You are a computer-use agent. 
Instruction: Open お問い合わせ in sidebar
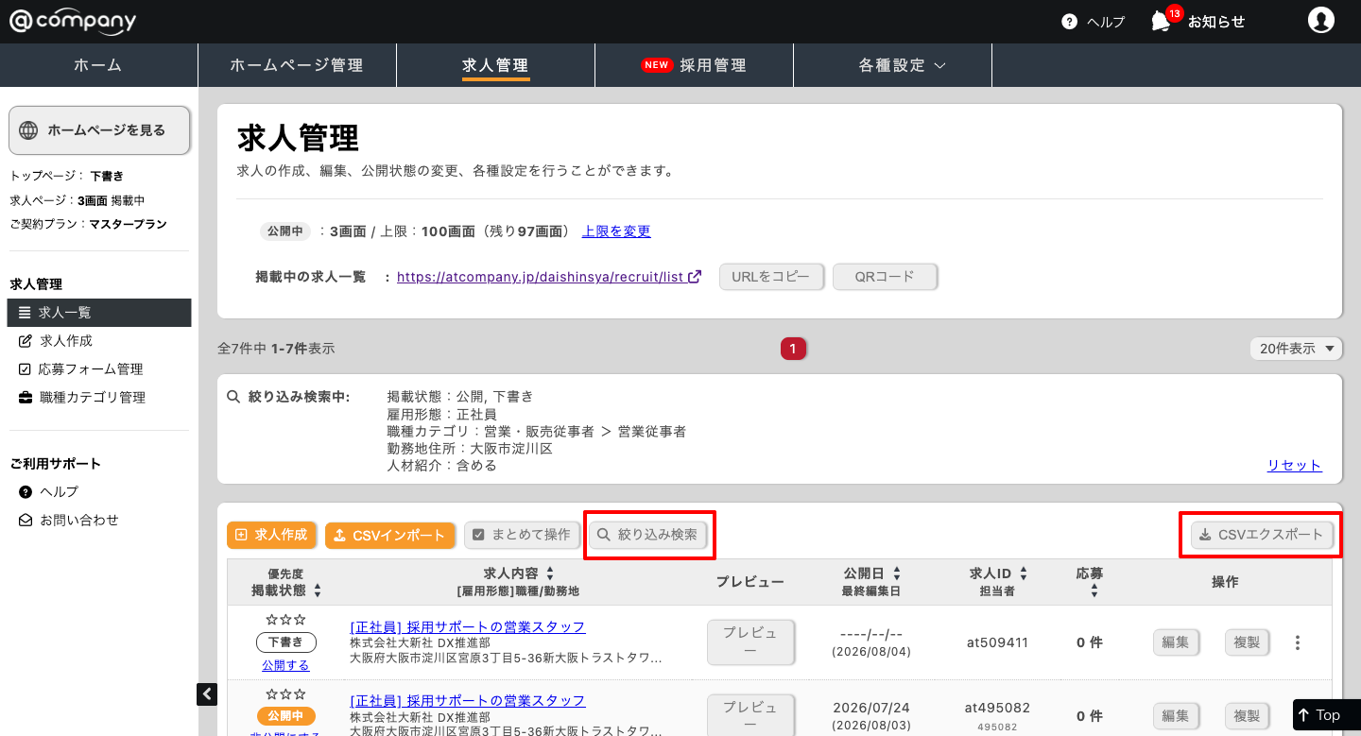(x=69, y=521)
